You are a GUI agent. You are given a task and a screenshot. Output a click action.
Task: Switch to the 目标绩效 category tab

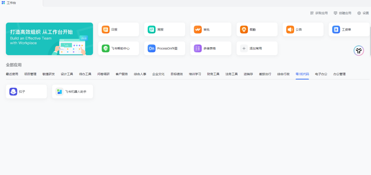click(177, 74)
